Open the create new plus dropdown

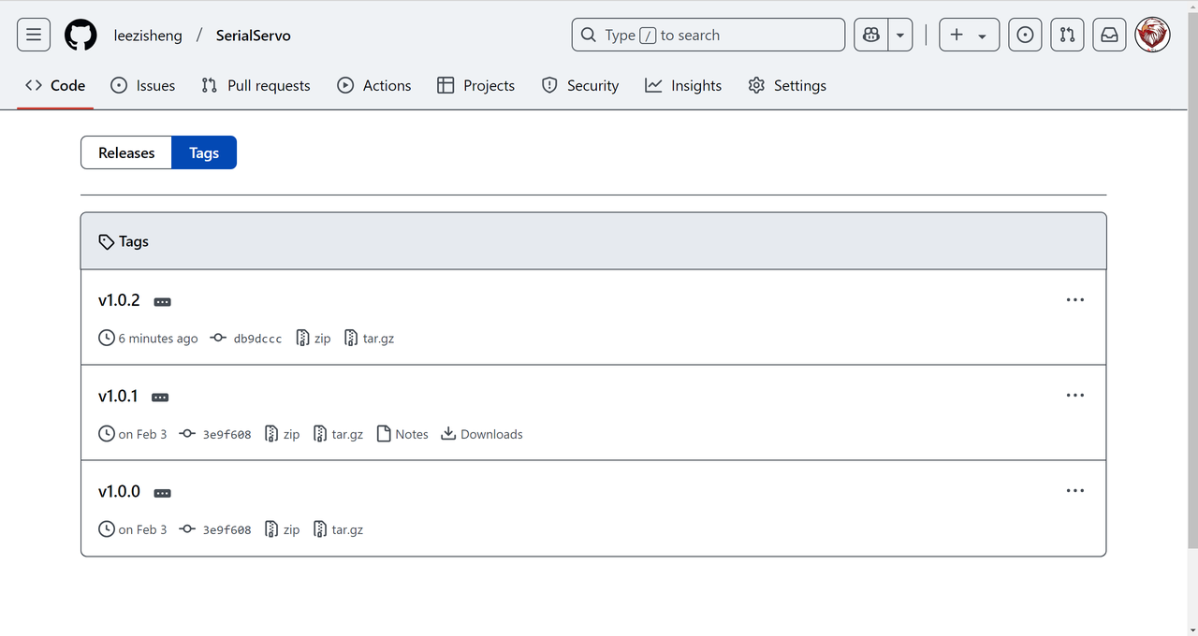point(969,36)
